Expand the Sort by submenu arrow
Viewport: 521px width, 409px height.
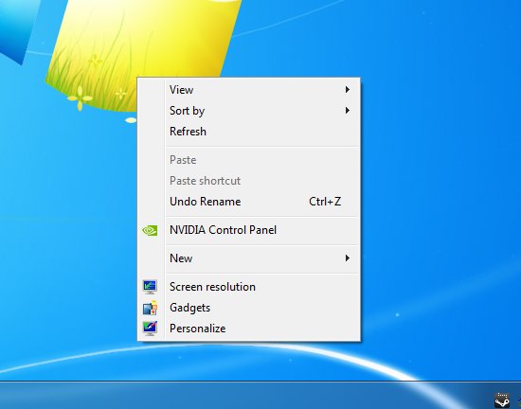point(348,111)
